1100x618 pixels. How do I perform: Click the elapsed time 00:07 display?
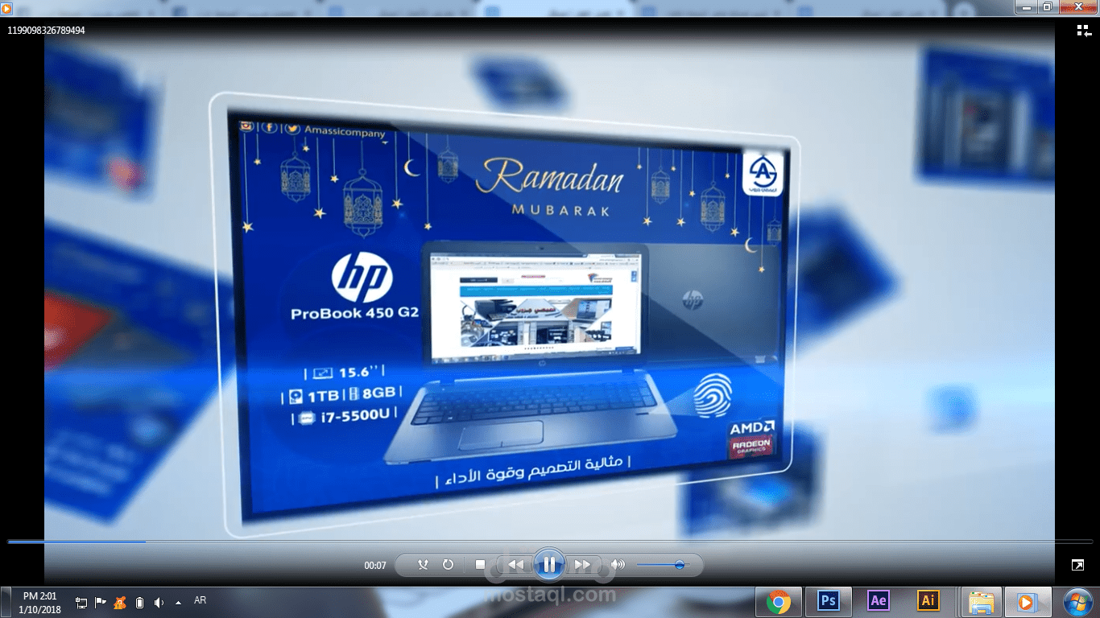(x=375, y=566)
